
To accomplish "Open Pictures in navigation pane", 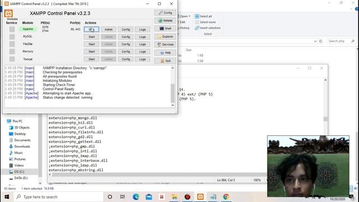I will 17,159.
